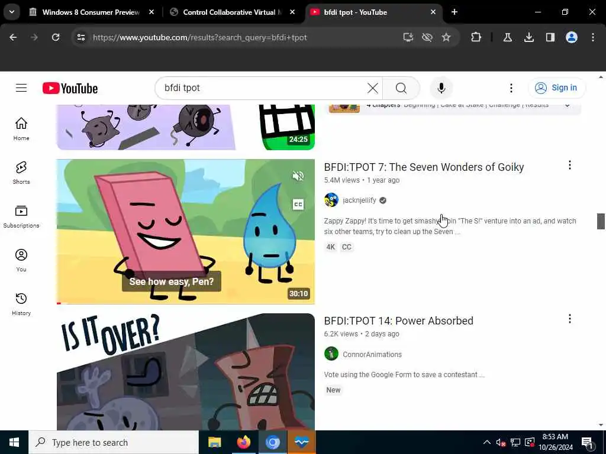This screenshot has width=606, height=454.
Task: Show browser downloads
Action: click(x=529, y=37)
